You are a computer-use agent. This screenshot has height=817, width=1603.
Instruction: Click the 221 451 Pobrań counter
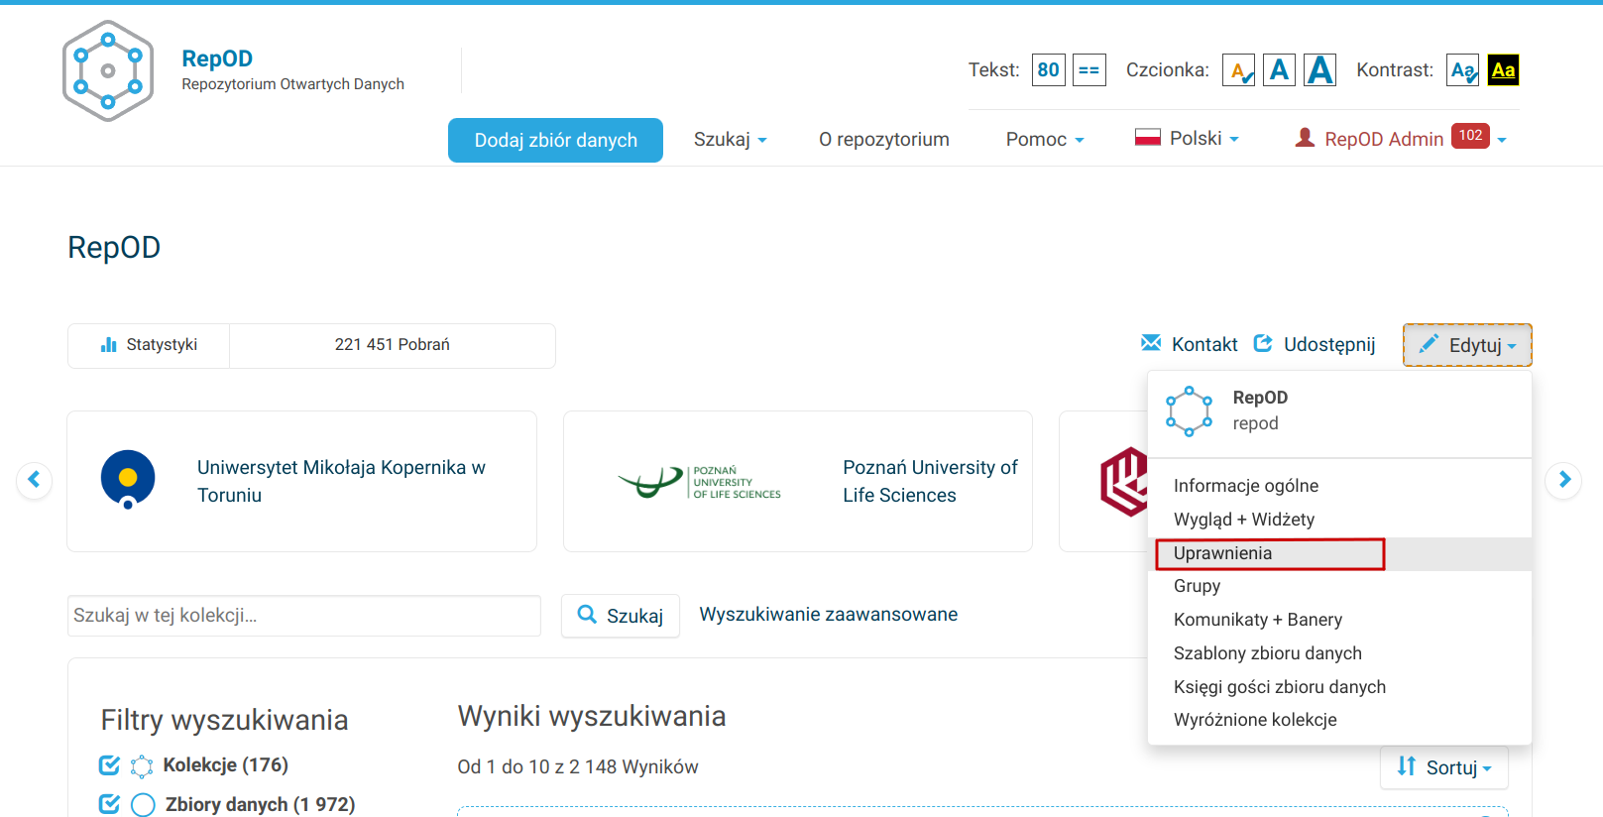pos(393,345)
